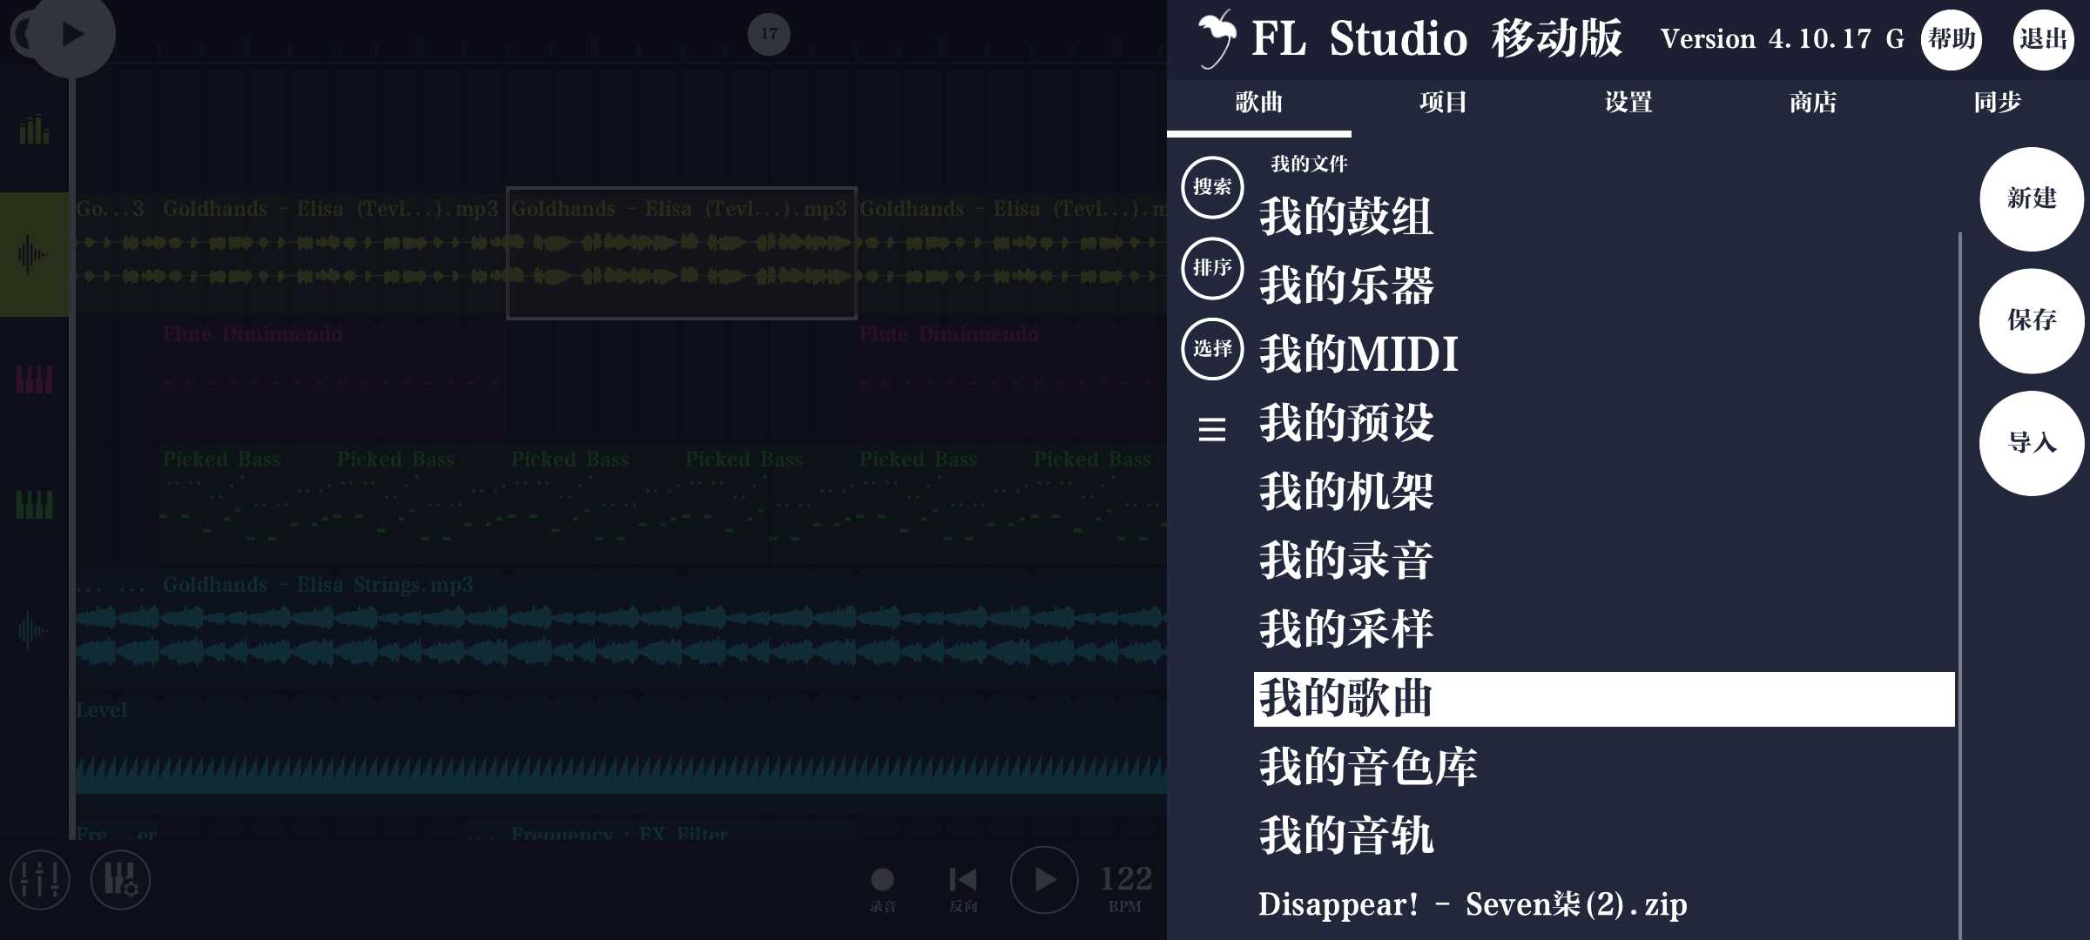The height and width of the screenshot is (940, 2090).
Task: Open the hamburger list menu icon
Action: (1212, 429)
